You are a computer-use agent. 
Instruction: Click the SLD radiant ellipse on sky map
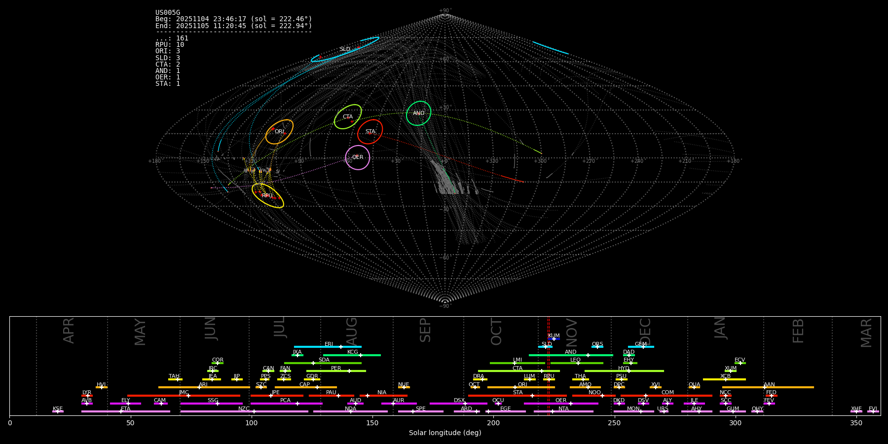pos(345,49)
